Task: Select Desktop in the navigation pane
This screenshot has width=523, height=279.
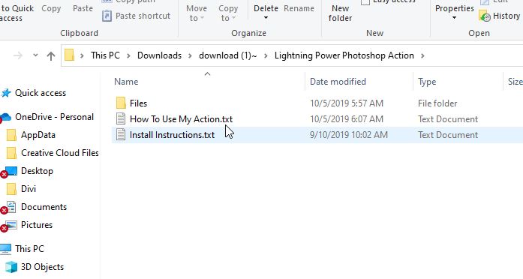Action: coord(37,171)
